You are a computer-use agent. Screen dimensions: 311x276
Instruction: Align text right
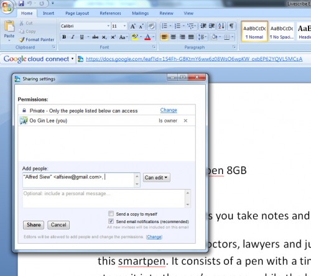click(x=182, y=37)
